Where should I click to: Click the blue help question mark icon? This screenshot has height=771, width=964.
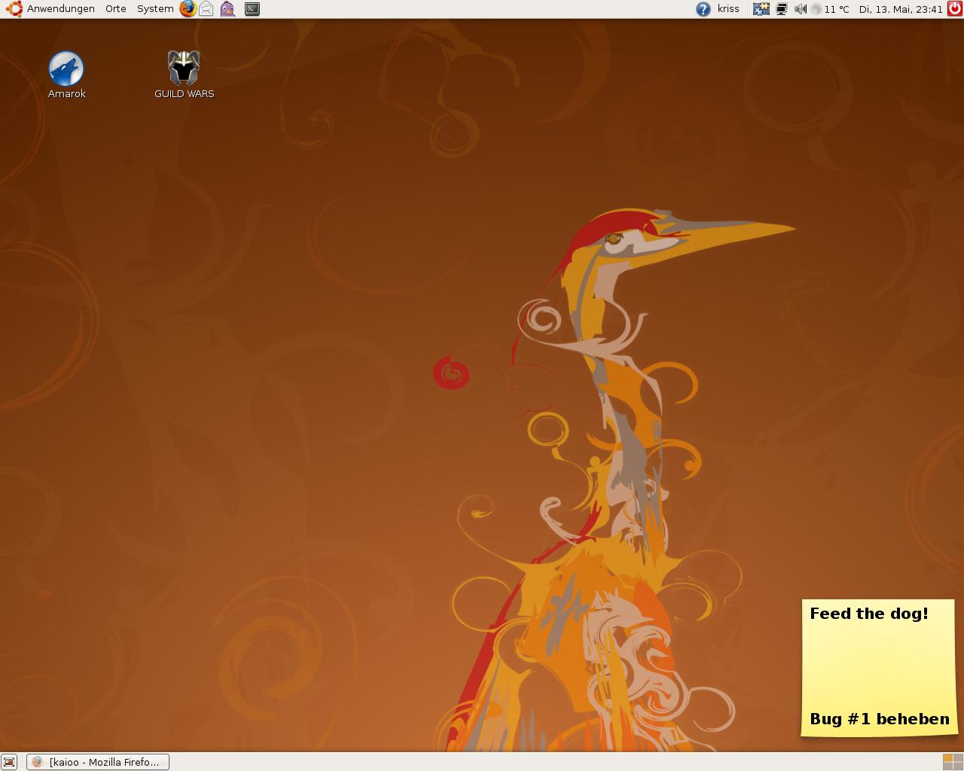(703, 9)
